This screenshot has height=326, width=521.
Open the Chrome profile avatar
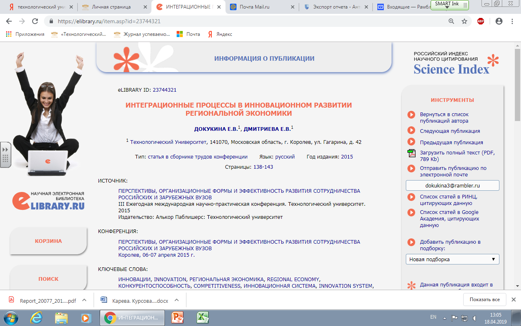499,21
